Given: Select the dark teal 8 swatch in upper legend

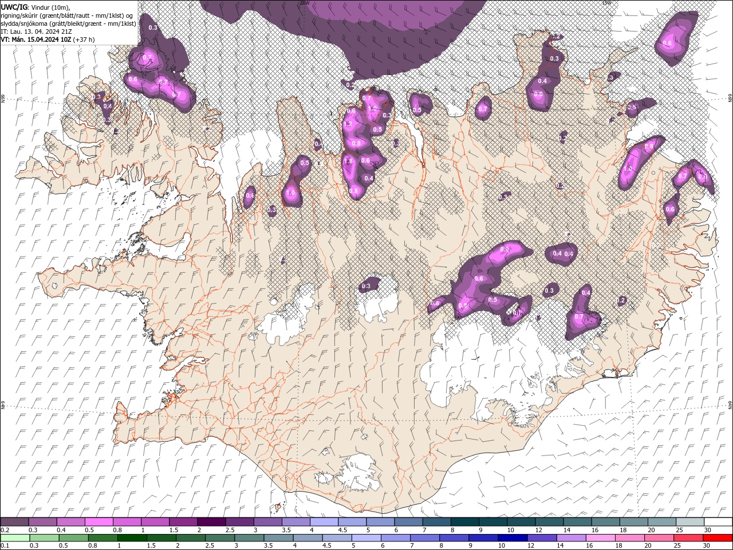Looking at the screenshot, I should 464,522.
